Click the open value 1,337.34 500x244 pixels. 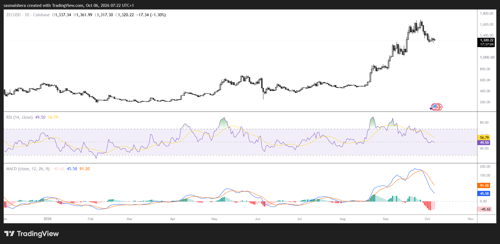click(63, 15)
